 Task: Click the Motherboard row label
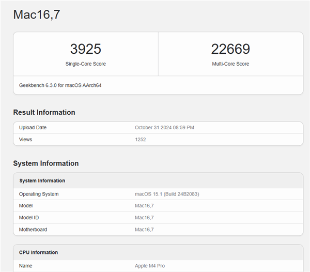(34, 230)
